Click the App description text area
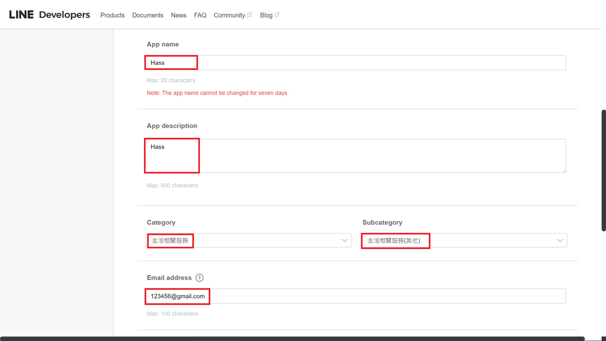This screenshot has height=341, width=606. tap(356, 156)
